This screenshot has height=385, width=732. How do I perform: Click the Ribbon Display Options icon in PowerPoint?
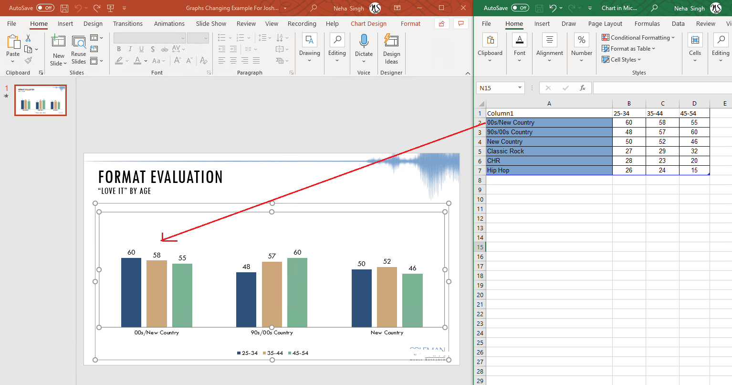397,8
